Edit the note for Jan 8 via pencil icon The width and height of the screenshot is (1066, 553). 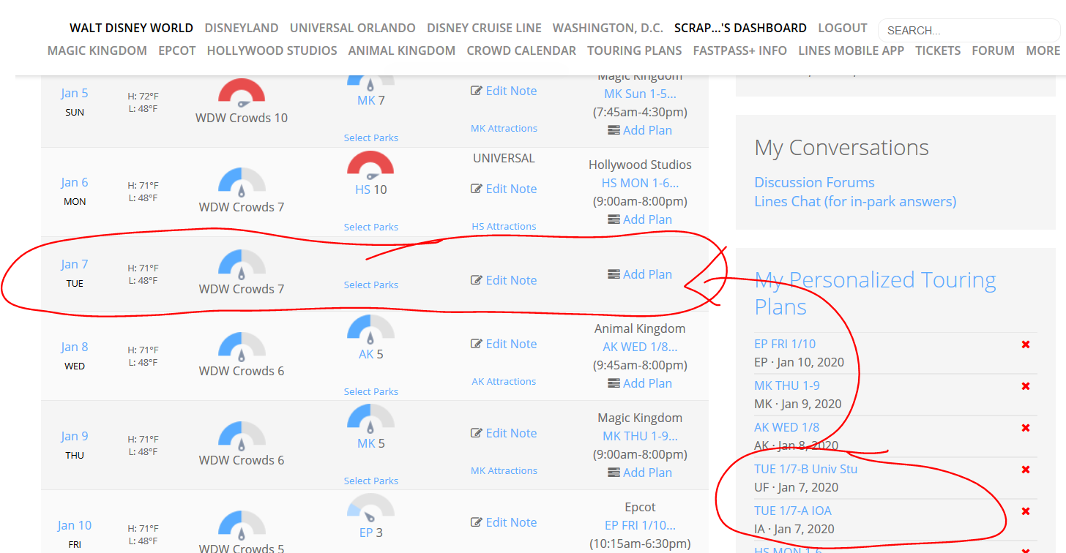pos(477,344)
